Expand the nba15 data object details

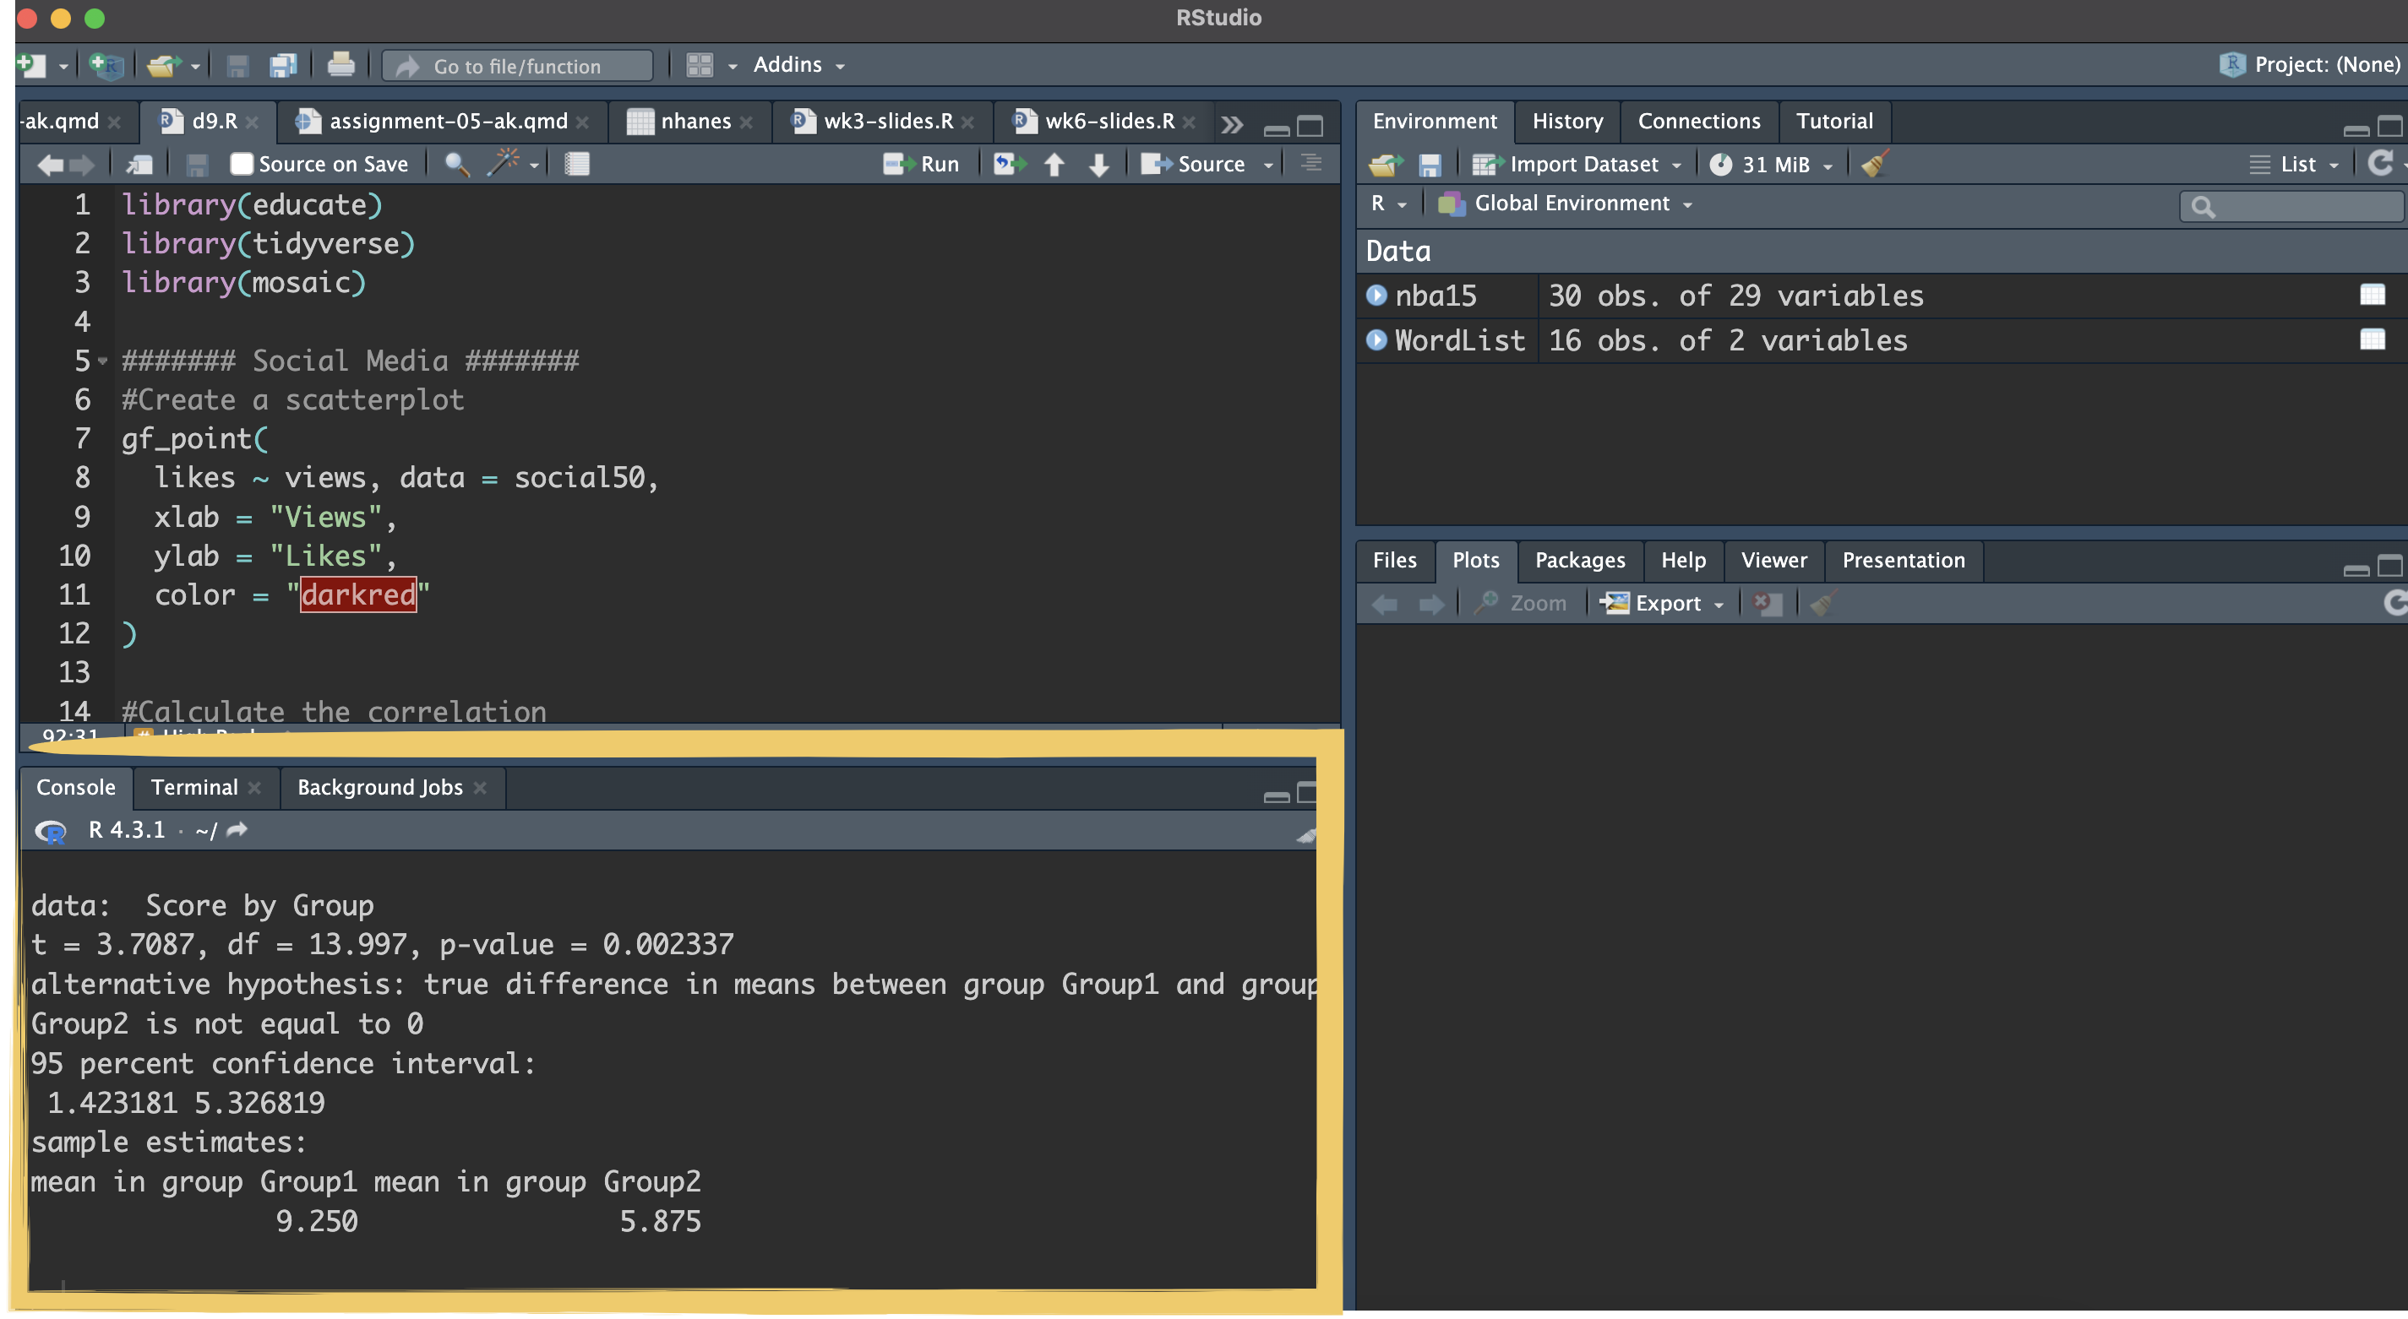1376,296
